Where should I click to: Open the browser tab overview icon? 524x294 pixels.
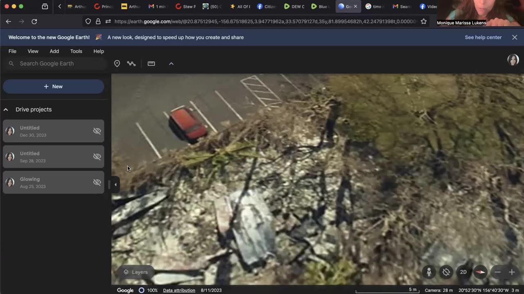(45, 7)
